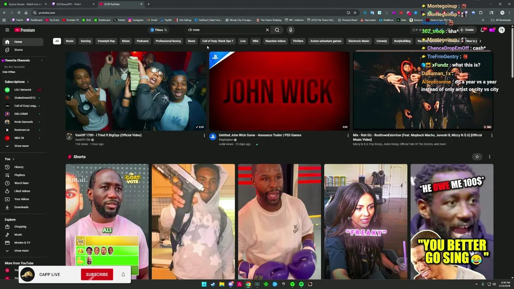Open Shorts in the sidebar
Viewport: 514px width, 289px height.
pyautogui.click(x=23, y=50)
